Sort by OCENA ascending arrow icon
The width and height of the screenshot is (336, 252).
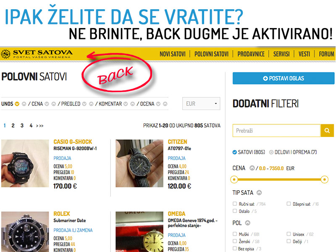click(165, 104)
